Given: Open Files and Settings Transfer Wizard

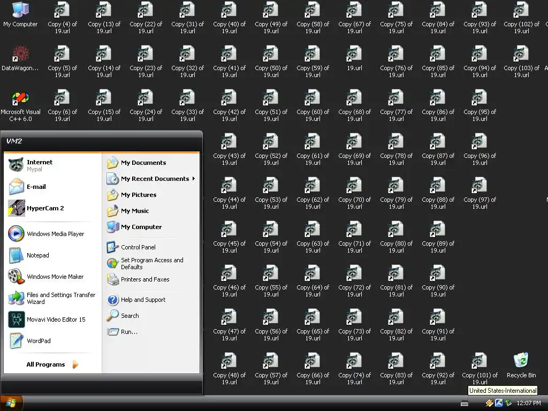Looking at the screenshot, I should (52, 298).
